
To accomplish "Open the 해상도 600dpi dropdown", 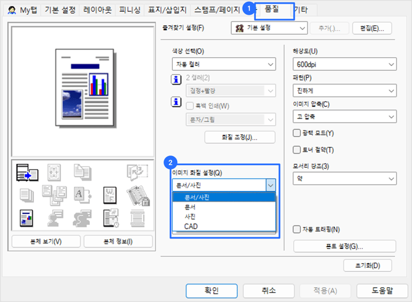I will (344, 64).
